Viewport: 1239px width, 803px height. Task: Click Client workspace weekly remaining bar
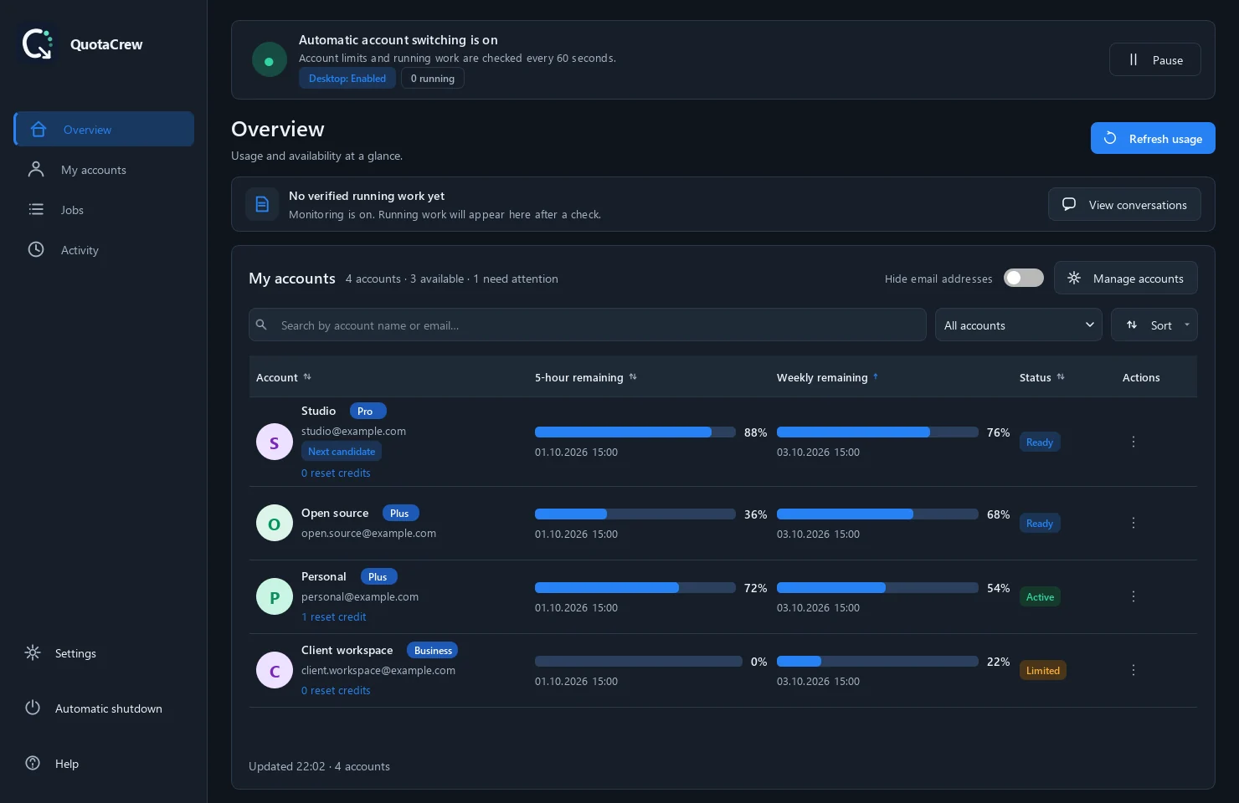click(877, 662)
